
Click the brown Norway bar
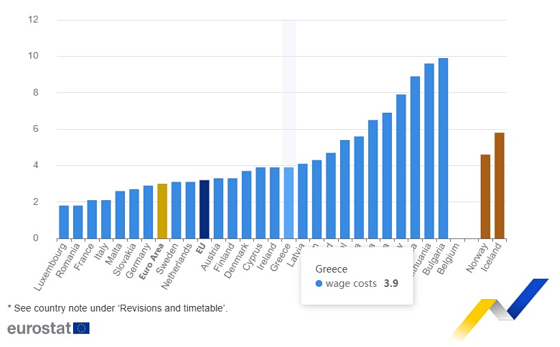(x=486, y=197)
